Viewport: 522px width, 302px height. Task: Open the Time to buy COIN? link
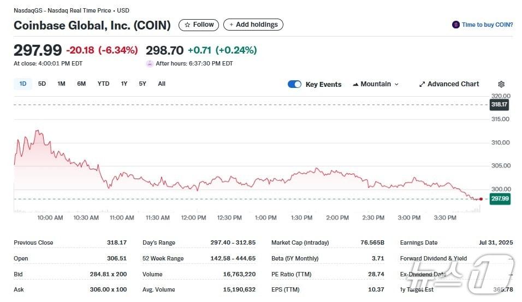tap(487, 25)
